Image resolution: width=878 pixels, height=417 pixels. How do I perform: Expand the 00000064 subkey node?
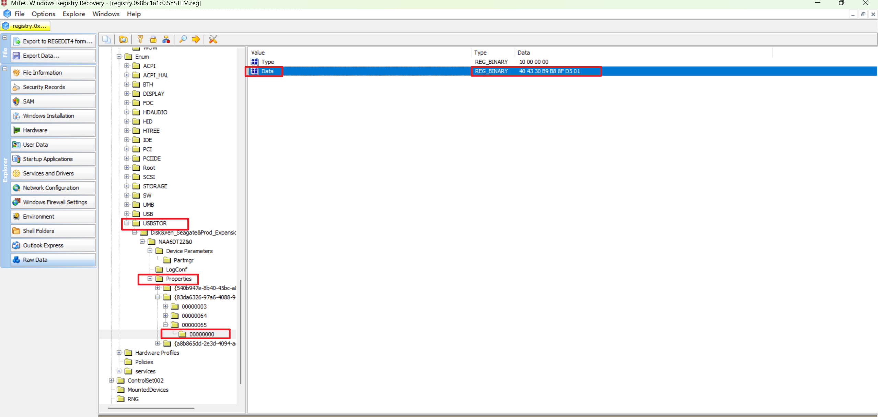tap(165, 316)
